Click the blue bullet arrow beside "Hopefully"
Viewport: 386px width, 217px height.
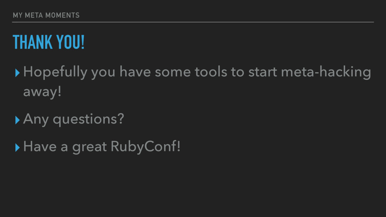point(17,73)
